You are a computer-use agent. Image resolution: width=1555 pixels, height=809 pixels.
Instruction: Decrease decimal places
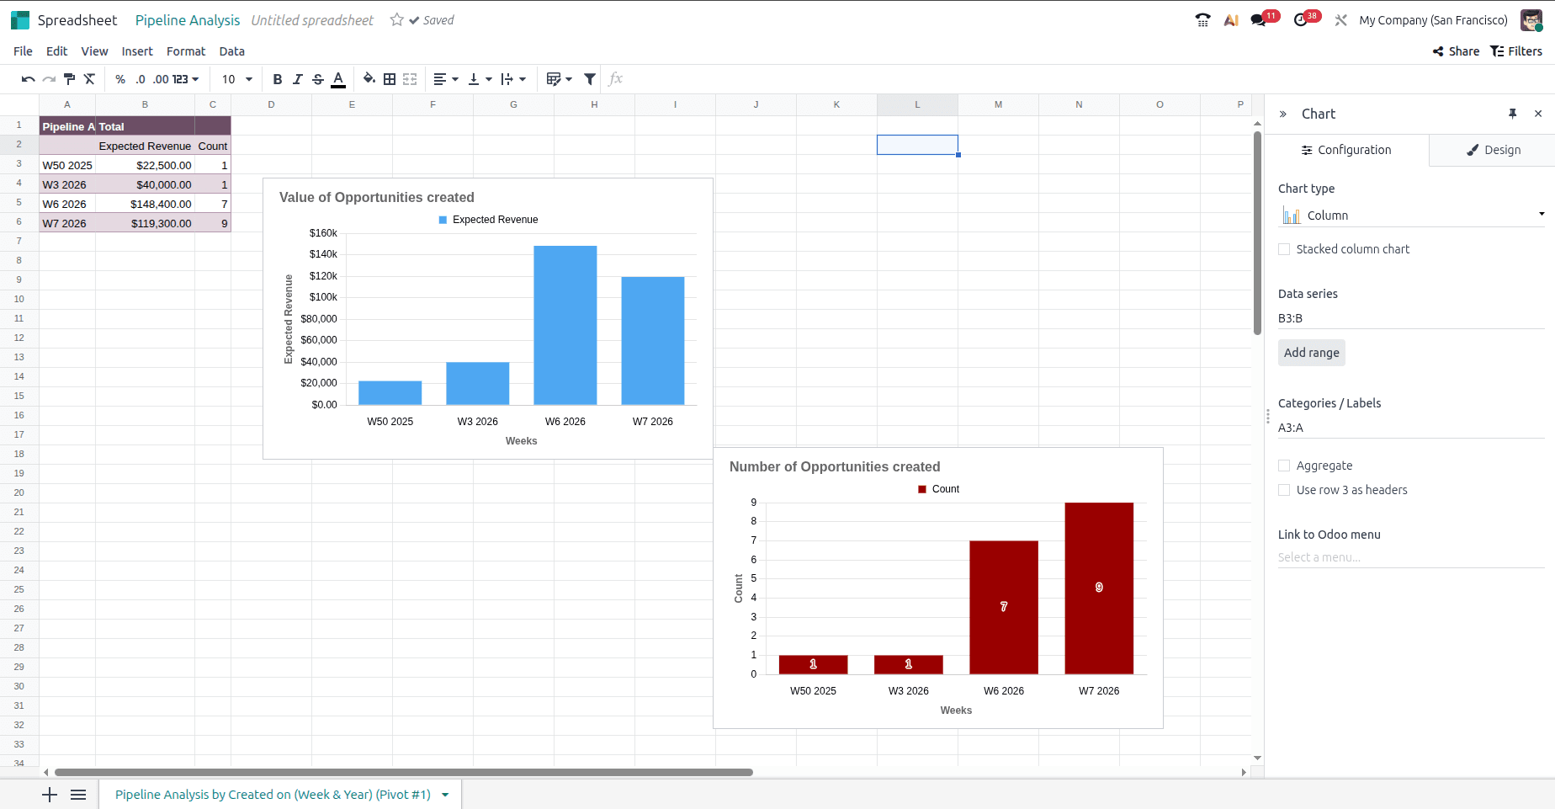(140, 79)
